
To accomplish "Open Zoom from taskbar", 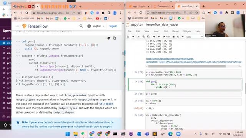I will coord(178,134).
